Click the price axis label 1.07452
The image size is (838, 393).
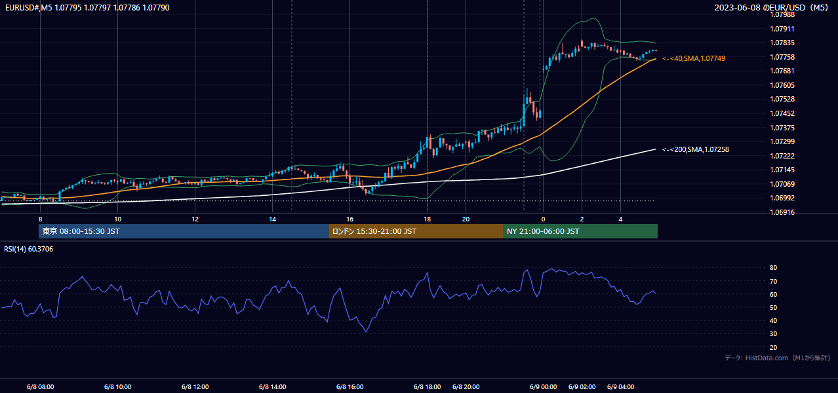click(x=782, y=114)
